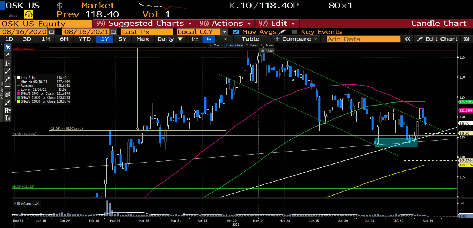Change the Daily periodicity dropdown
Image resolution: width=473 pixels, height=228 pixels.
click(170, 39)
